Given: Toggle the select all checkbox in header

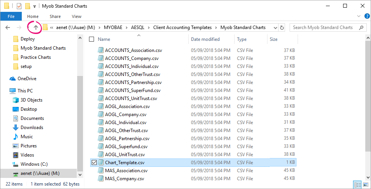Looking at the screenshot, I should coord(91,39).
